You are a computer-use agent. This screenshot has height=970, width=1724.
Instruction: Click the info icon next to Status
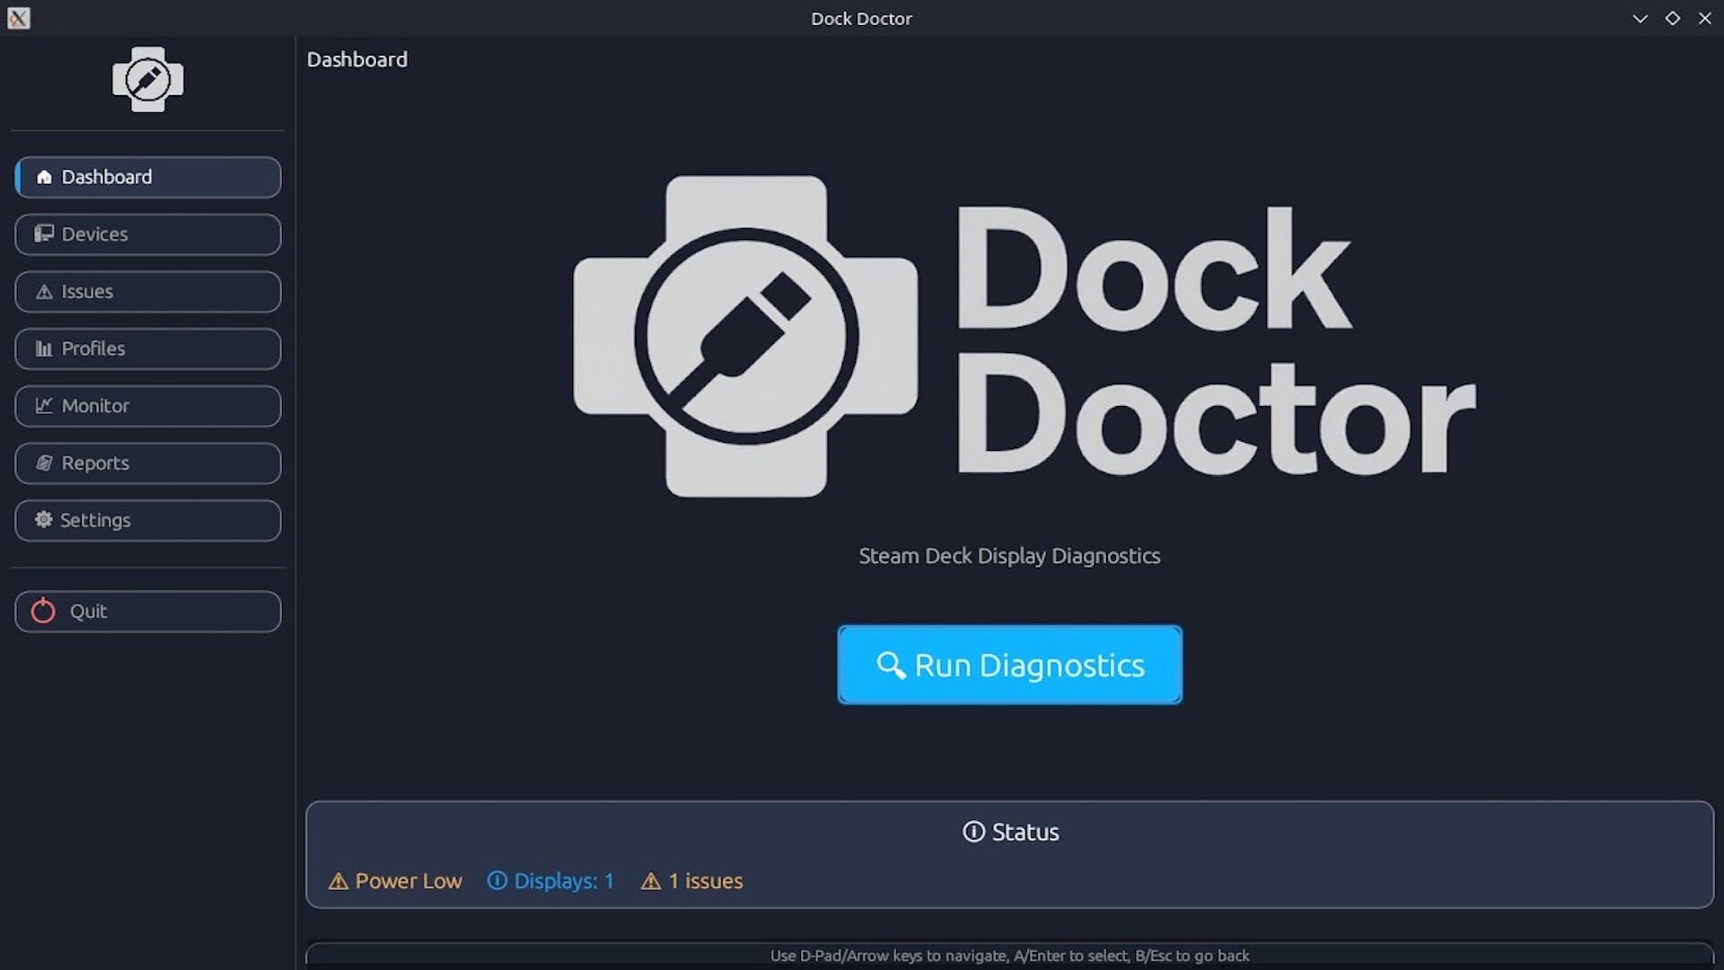point(975,832)
